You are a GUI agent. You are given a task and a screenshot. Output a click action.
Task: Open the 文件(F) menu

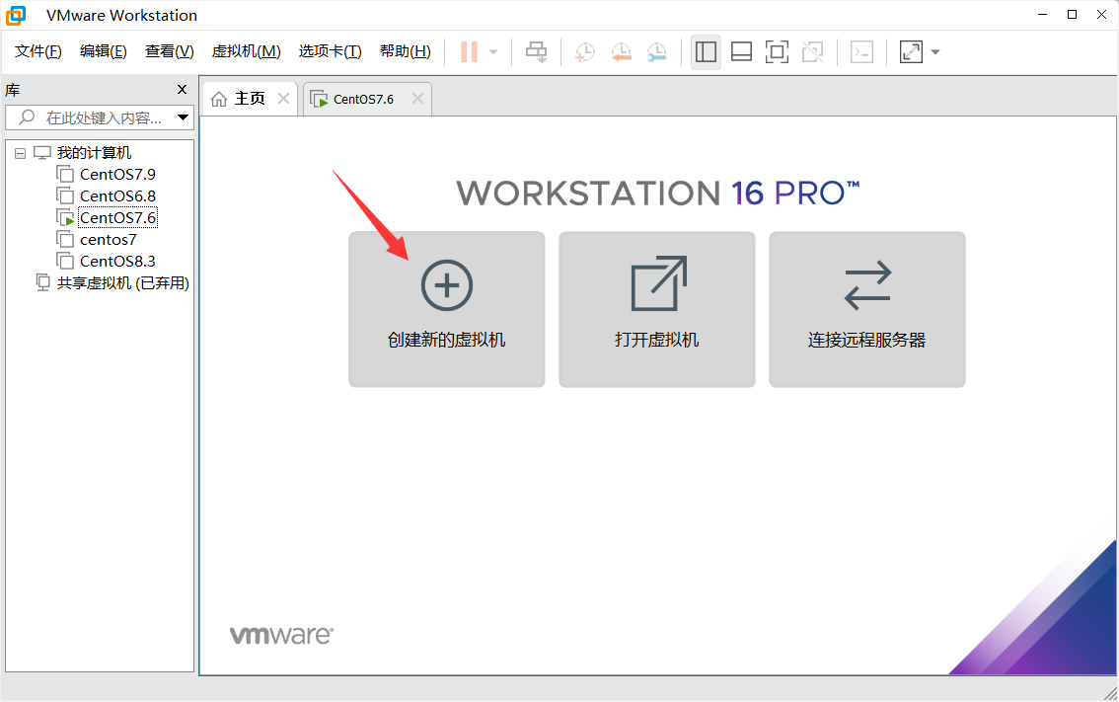(37, 51)
